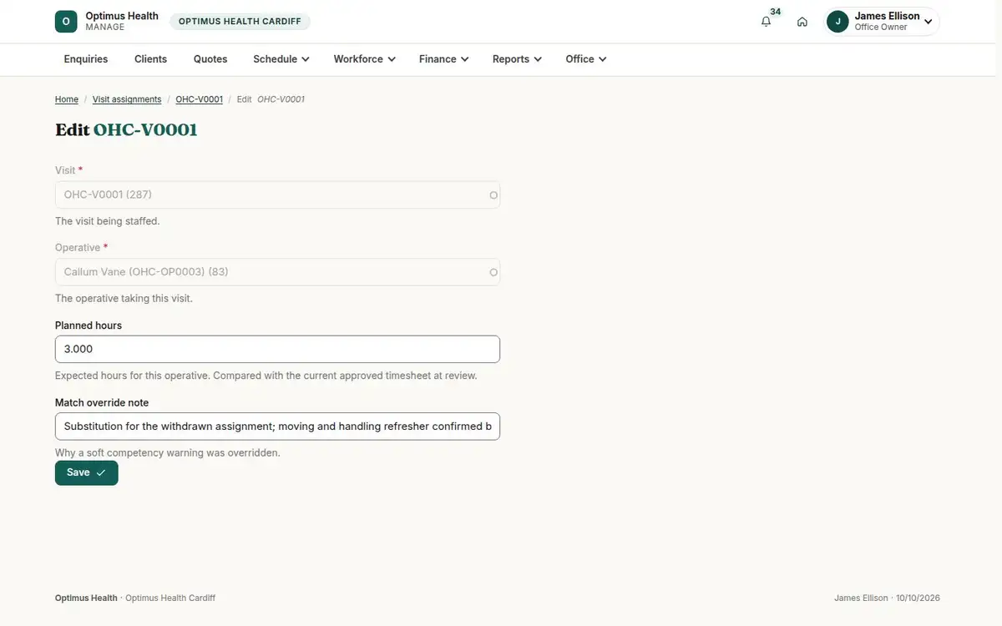This screenshot has height=626, width=1002.
Task: Go to home via house icon
Action: point(802,22)
